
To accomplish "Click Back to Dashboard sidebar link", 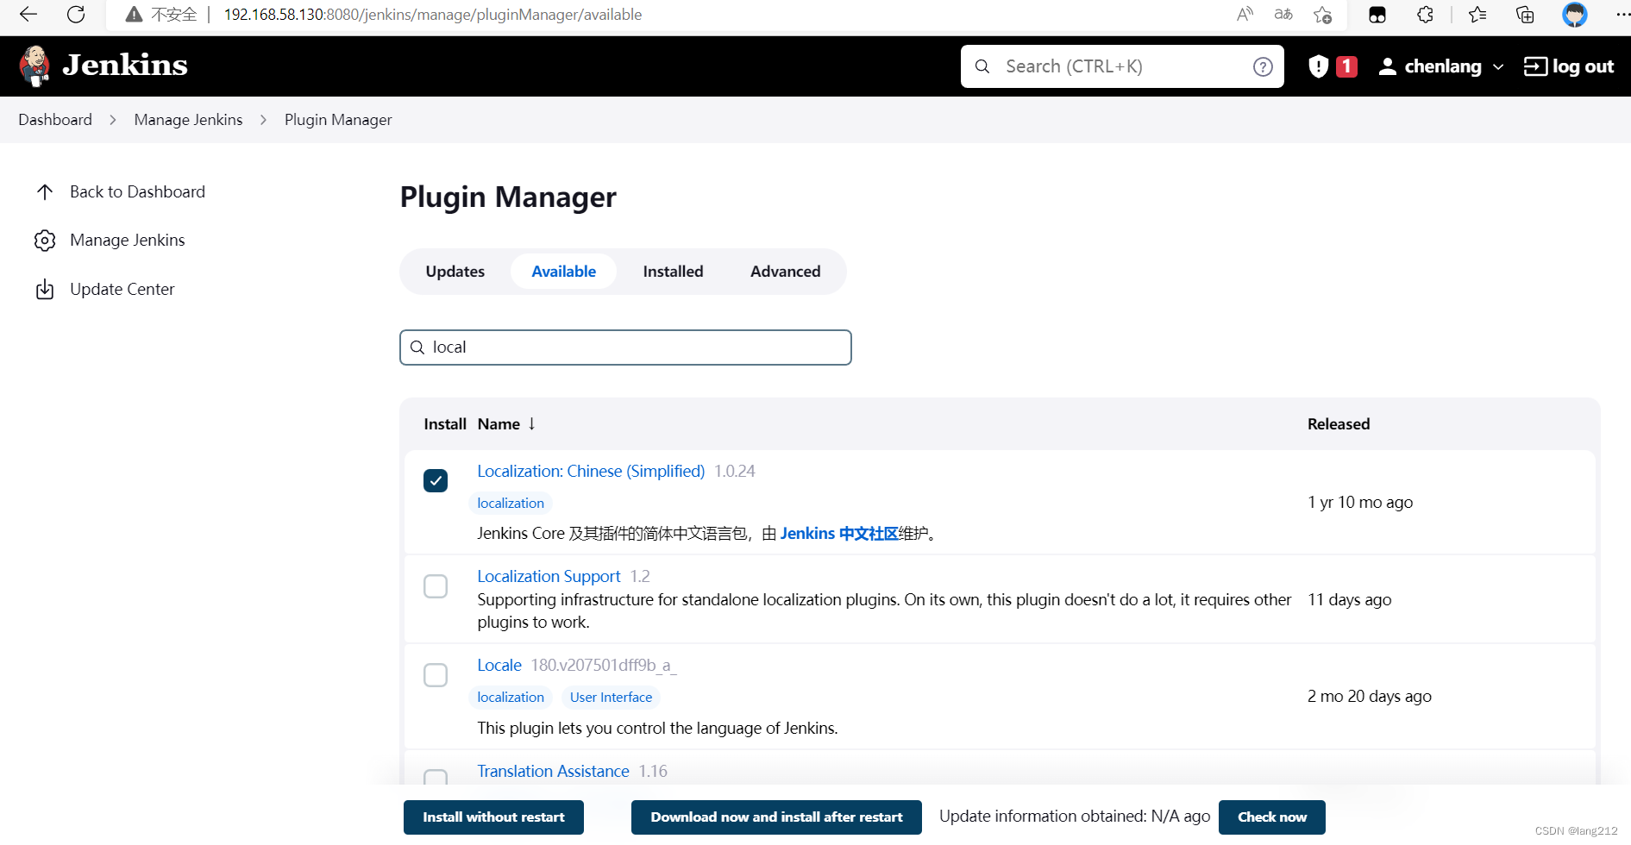I will pyautogui.click(x=137, y=191).
